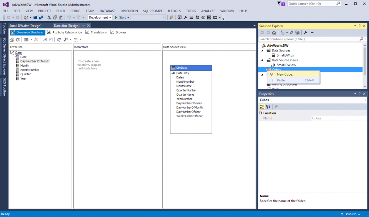Click the Save All icon in the toolbar

pyautogui.click(x=41, y=17)
